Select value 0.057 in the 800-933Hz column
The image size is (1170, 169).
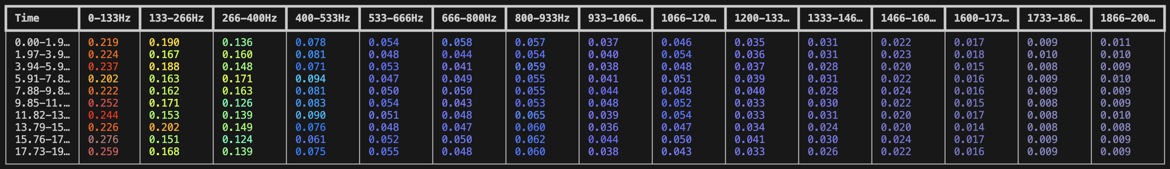point(530,42)
